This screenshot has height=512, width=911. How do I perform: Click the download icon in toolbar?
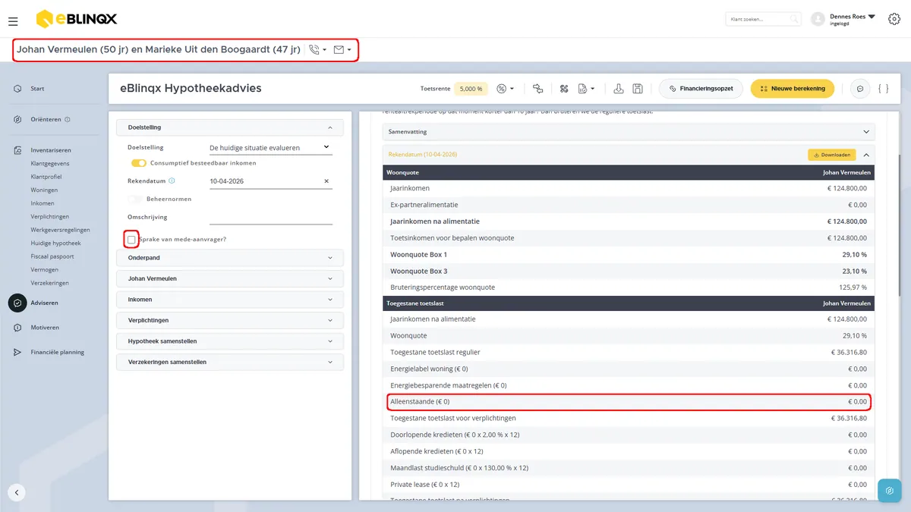tap(619, 89)
